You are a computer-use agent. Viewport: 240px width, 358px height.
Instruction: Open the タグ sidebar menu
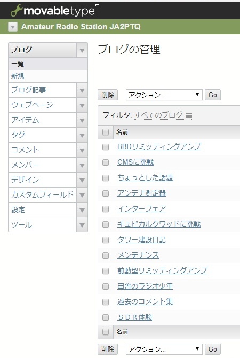tap(42, 135)
